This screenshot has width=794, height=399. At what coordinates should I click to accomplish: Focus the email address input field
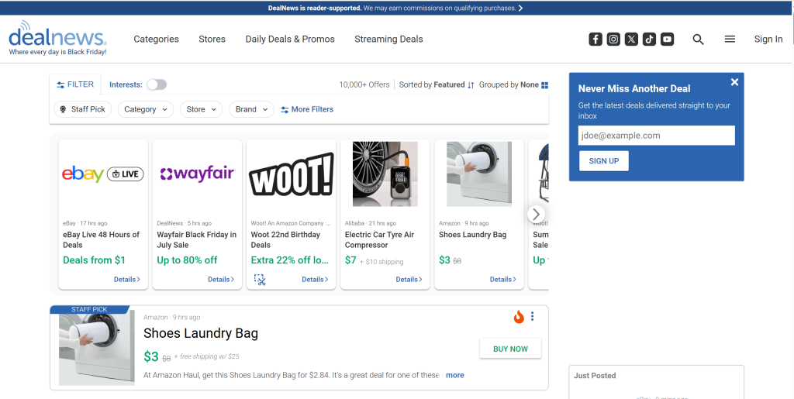[656, 136]
